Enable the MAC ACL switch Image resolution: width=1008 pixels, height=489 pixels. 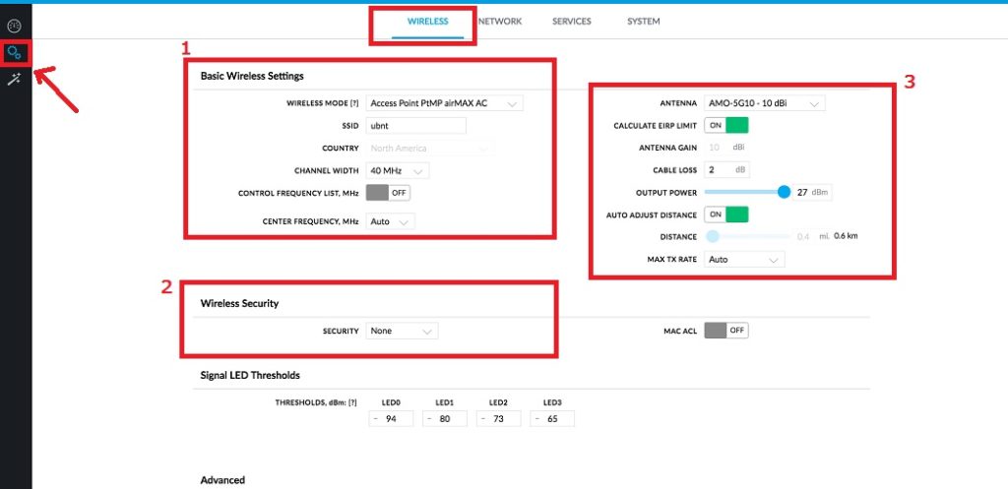(x=726, y=331)
